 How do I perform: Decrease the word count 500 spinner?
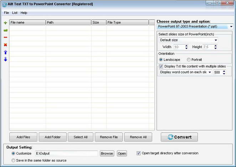coord(224,74)
